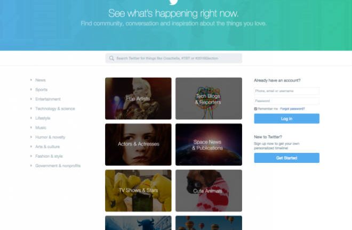352x230 pixels.
Task: Click the Log in button
Action: click(x=287, y=119)
